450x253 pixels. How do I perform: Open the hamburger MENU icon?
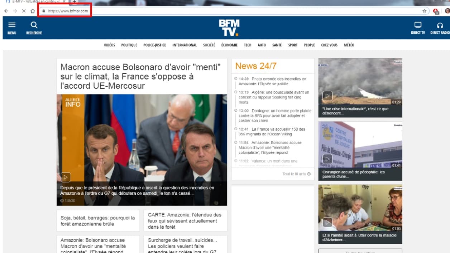click(x=12, y=25)
